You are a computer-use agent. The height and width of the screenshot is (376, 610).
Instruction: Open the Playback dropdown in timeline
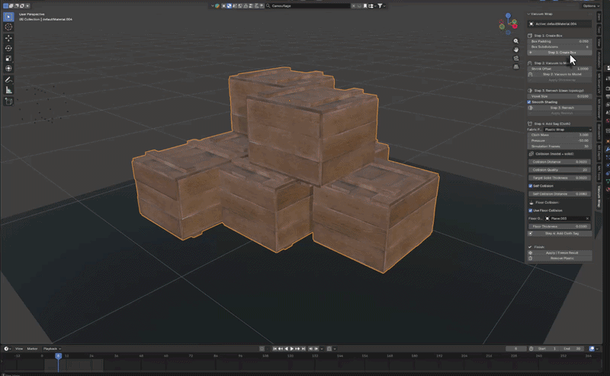pyautogui.click(x=52, y=349)
